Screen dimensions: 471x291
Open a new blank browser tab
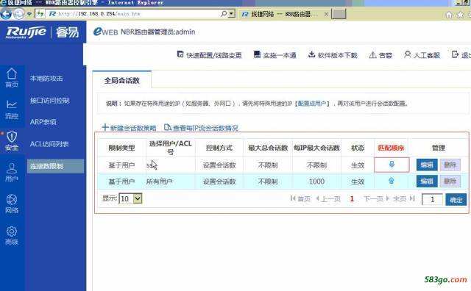click(x=339, y=14)
